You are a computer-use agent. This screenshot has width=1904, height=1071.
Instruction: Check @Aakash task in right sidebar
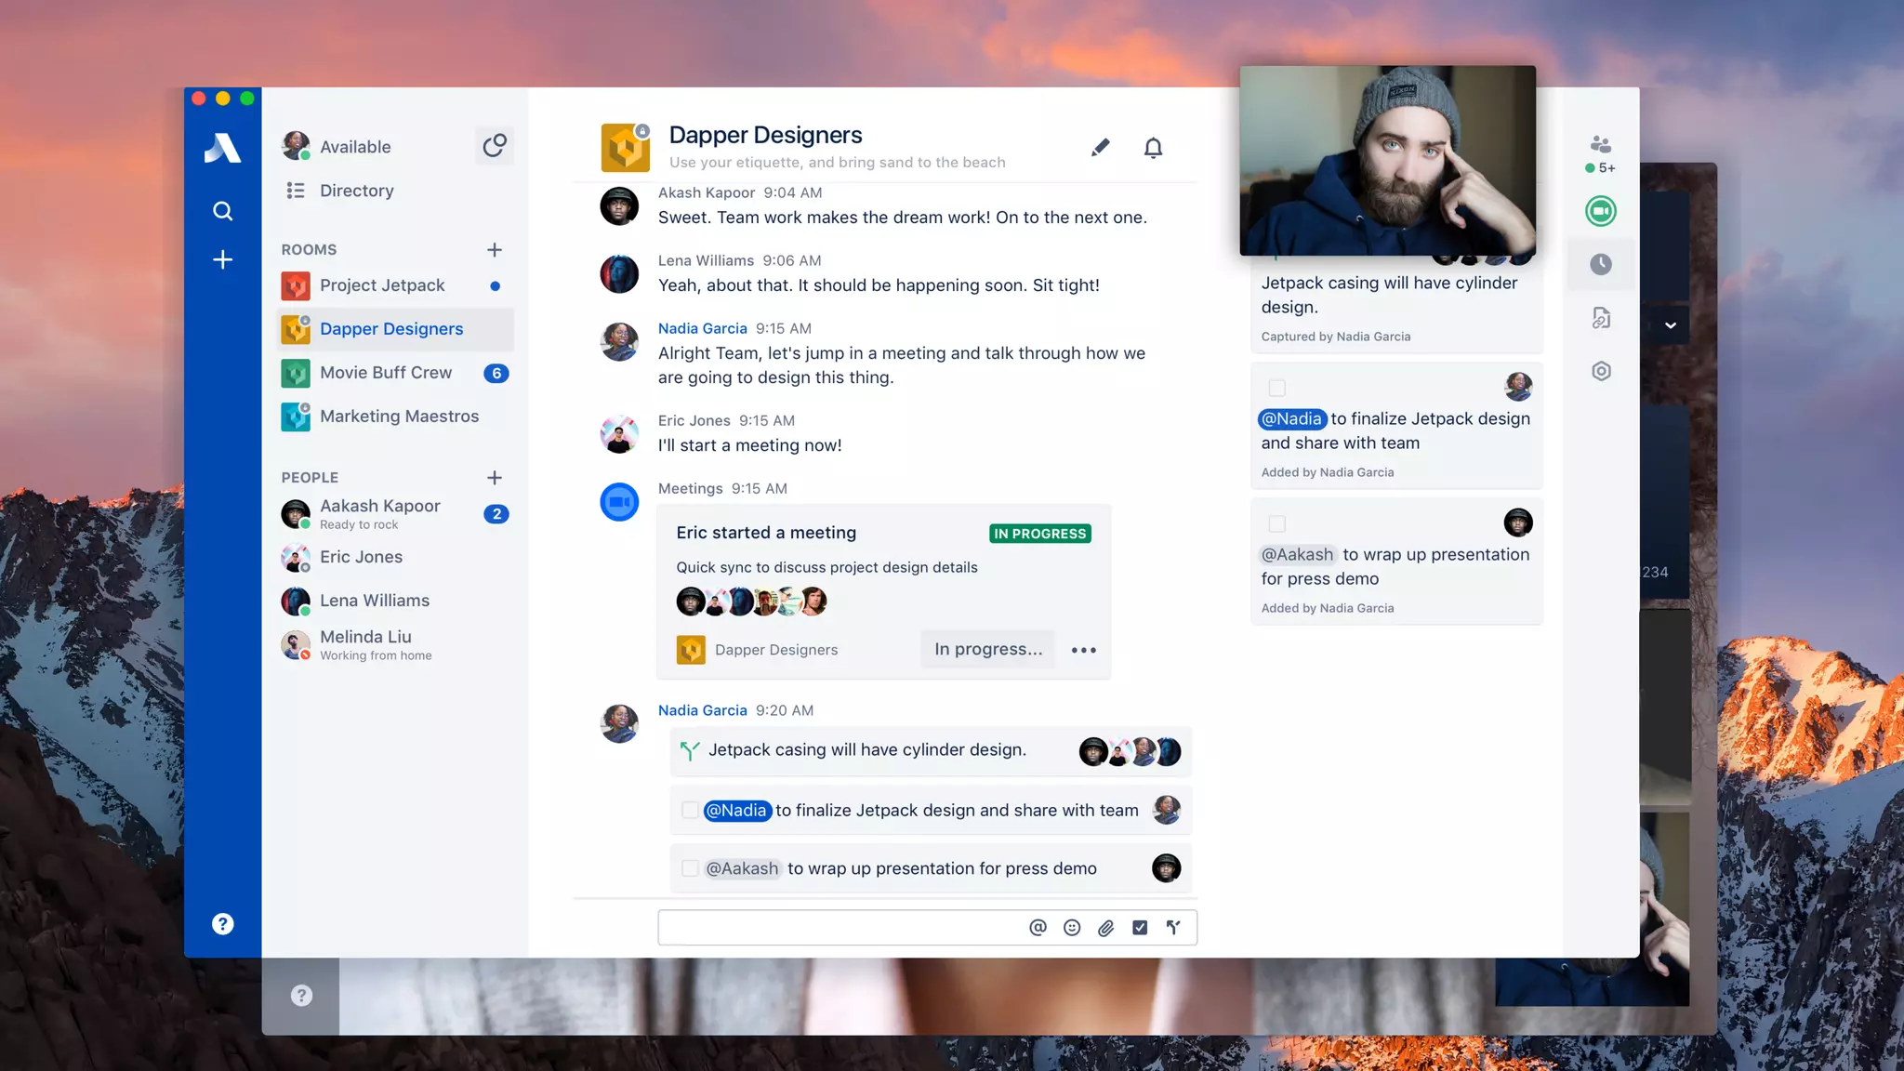(x=1277, y=523)
